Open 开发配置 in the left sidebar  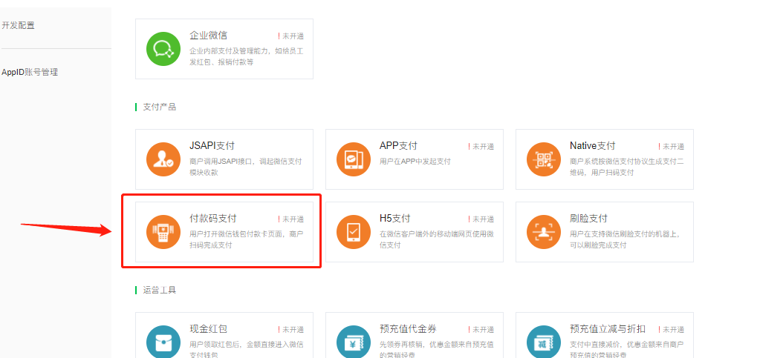[19, 26]
